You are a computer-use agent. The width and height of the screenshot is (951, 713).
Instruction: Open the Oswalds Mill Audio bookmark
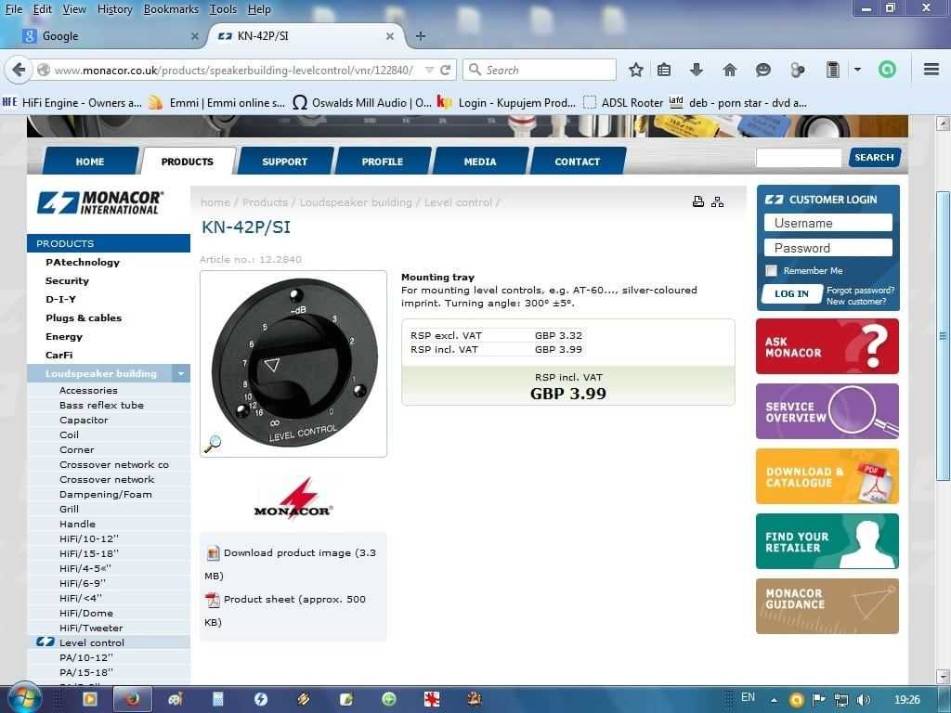pyautogui.click(x=362, y=103)
